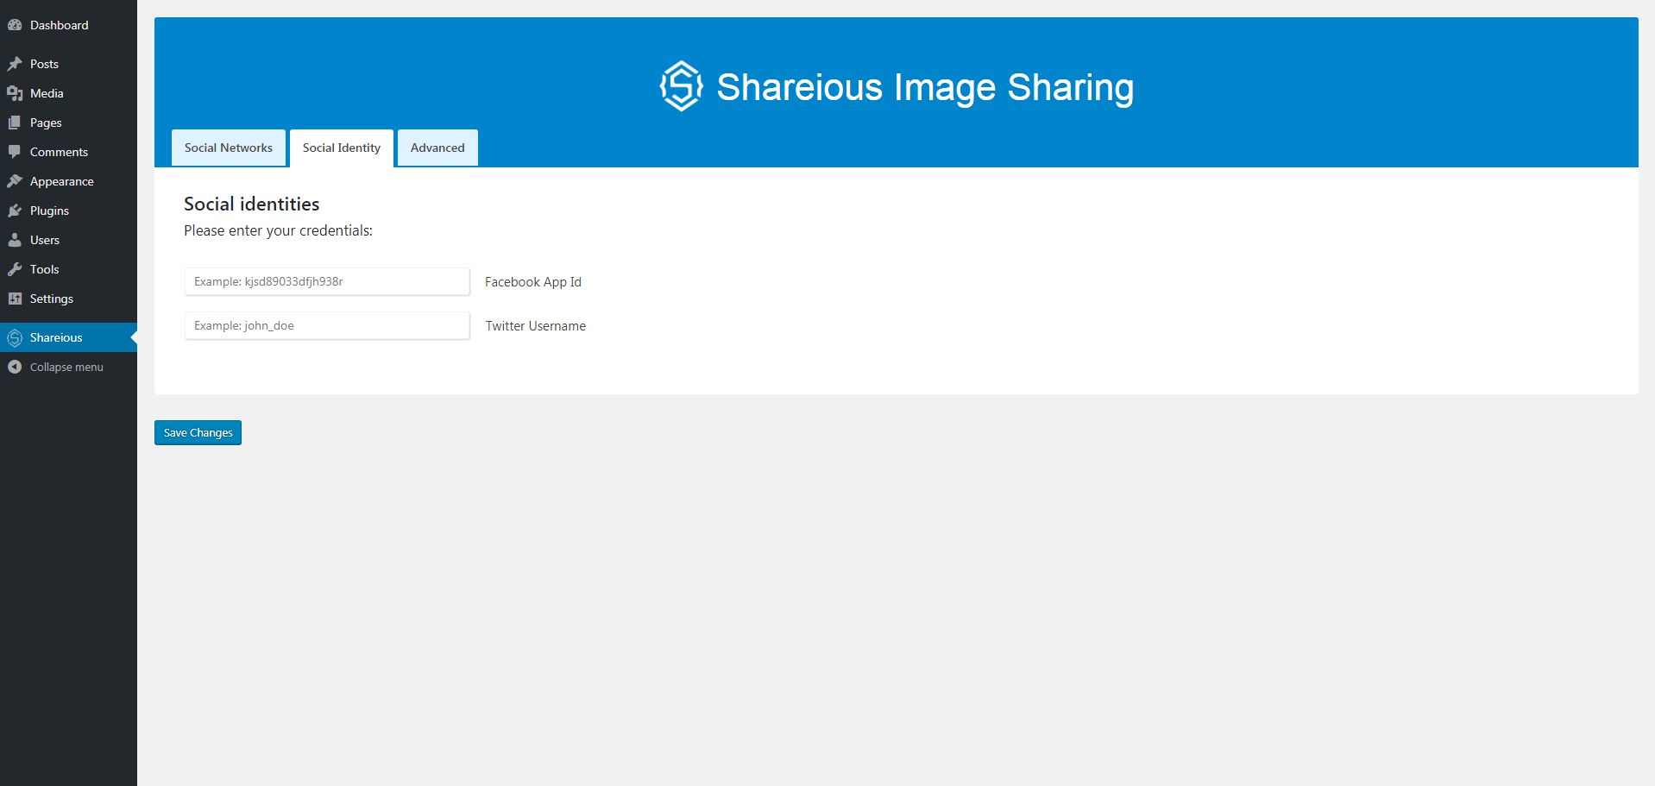Open Settings in the sidebar menu
This screenshot has height=786, width=1655.
coord(68,299)
